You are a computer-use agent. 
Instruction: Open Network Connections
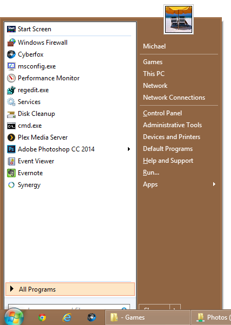pyautogui.click(x=174, y=98)
